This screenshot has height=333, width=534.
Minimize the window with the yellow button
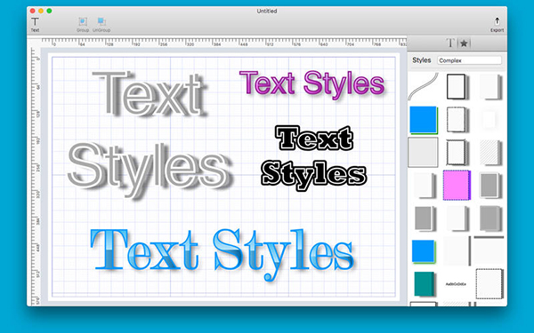point(41,11)
